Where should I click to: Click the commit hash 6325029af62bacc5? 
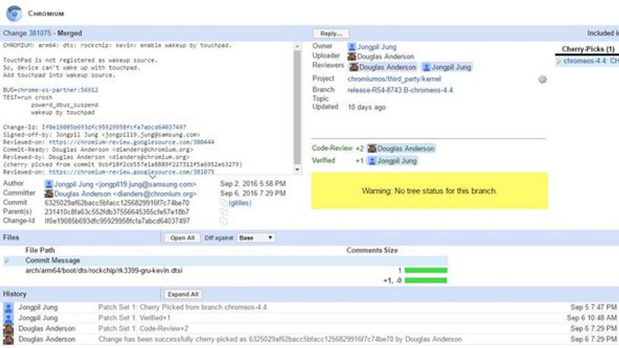(117, 203)
